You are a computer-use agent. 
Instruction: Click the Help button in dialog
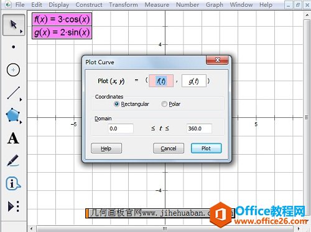106,148
